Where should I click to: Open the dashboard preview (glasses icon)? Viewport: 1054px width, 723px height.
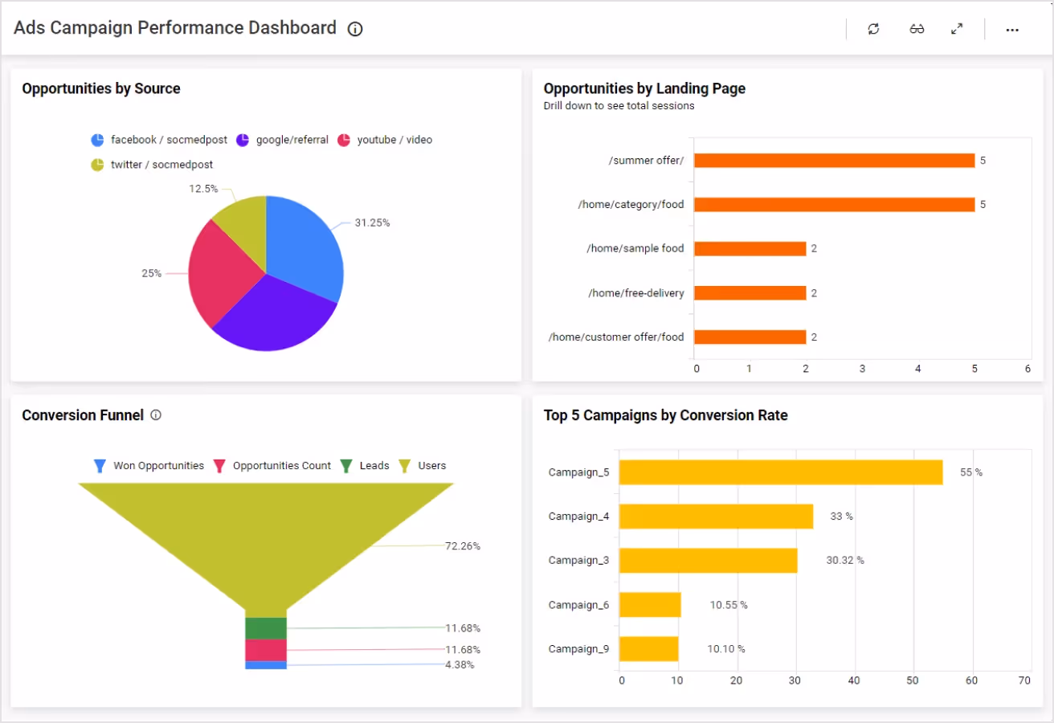[917, 29]
